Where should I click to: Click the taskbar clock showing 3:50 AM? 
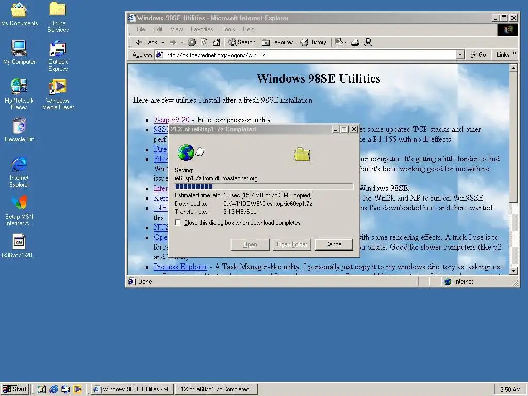pyautogui.click(x=510, y=390)
